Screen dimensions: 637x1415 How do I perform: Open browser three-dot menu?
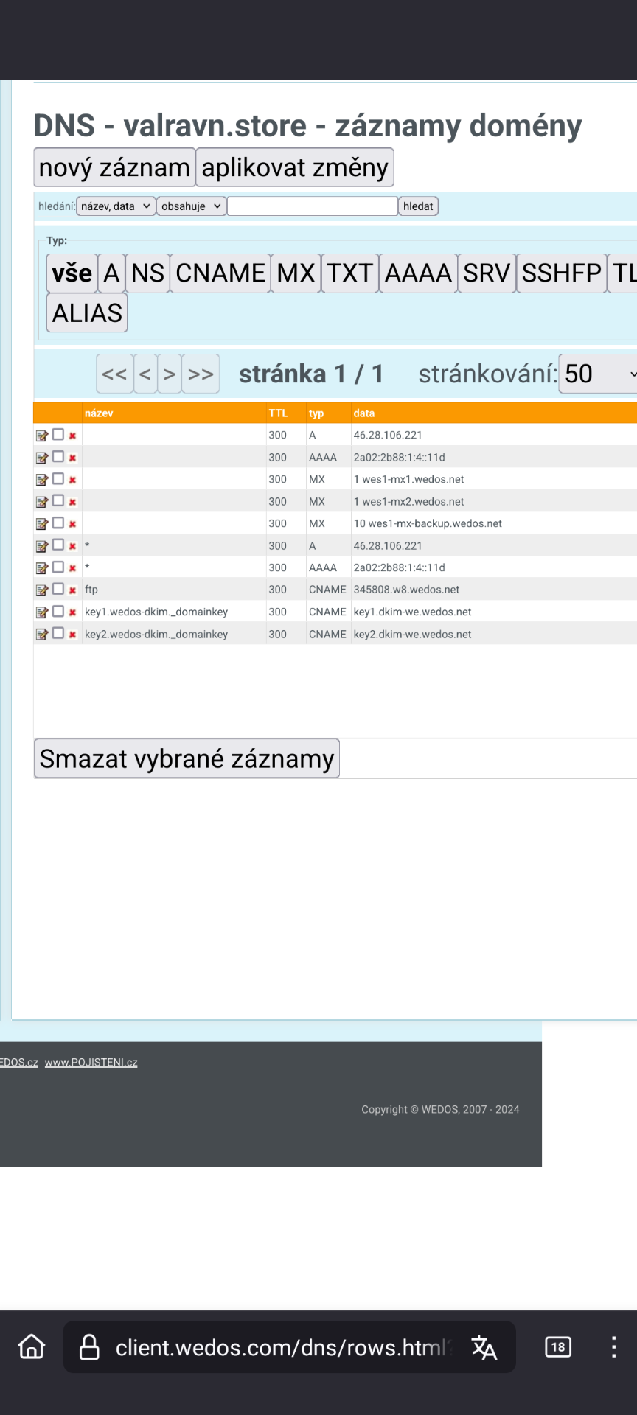click(x=613, y=1347)
